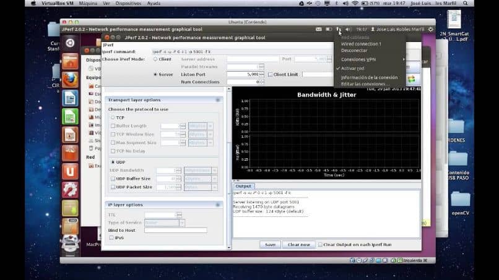Open Ubuntu Software Center launcher icon

pyautogui.click(x=70, y=153)
